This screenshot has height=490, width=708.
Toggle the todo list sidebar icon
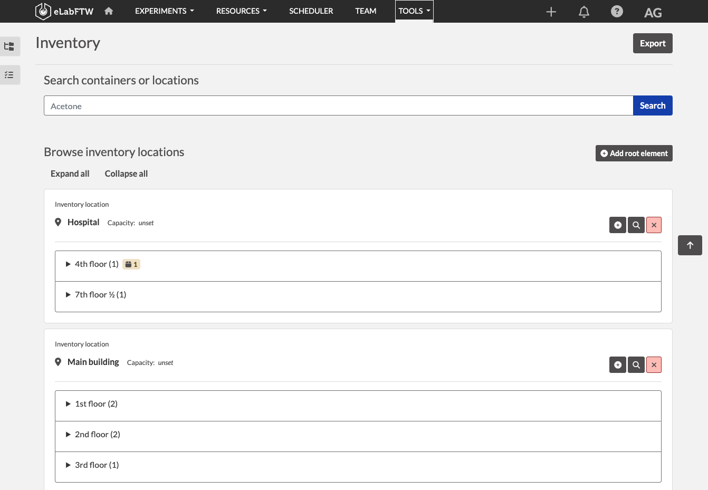pyautogui.click(x=9, y=75)
